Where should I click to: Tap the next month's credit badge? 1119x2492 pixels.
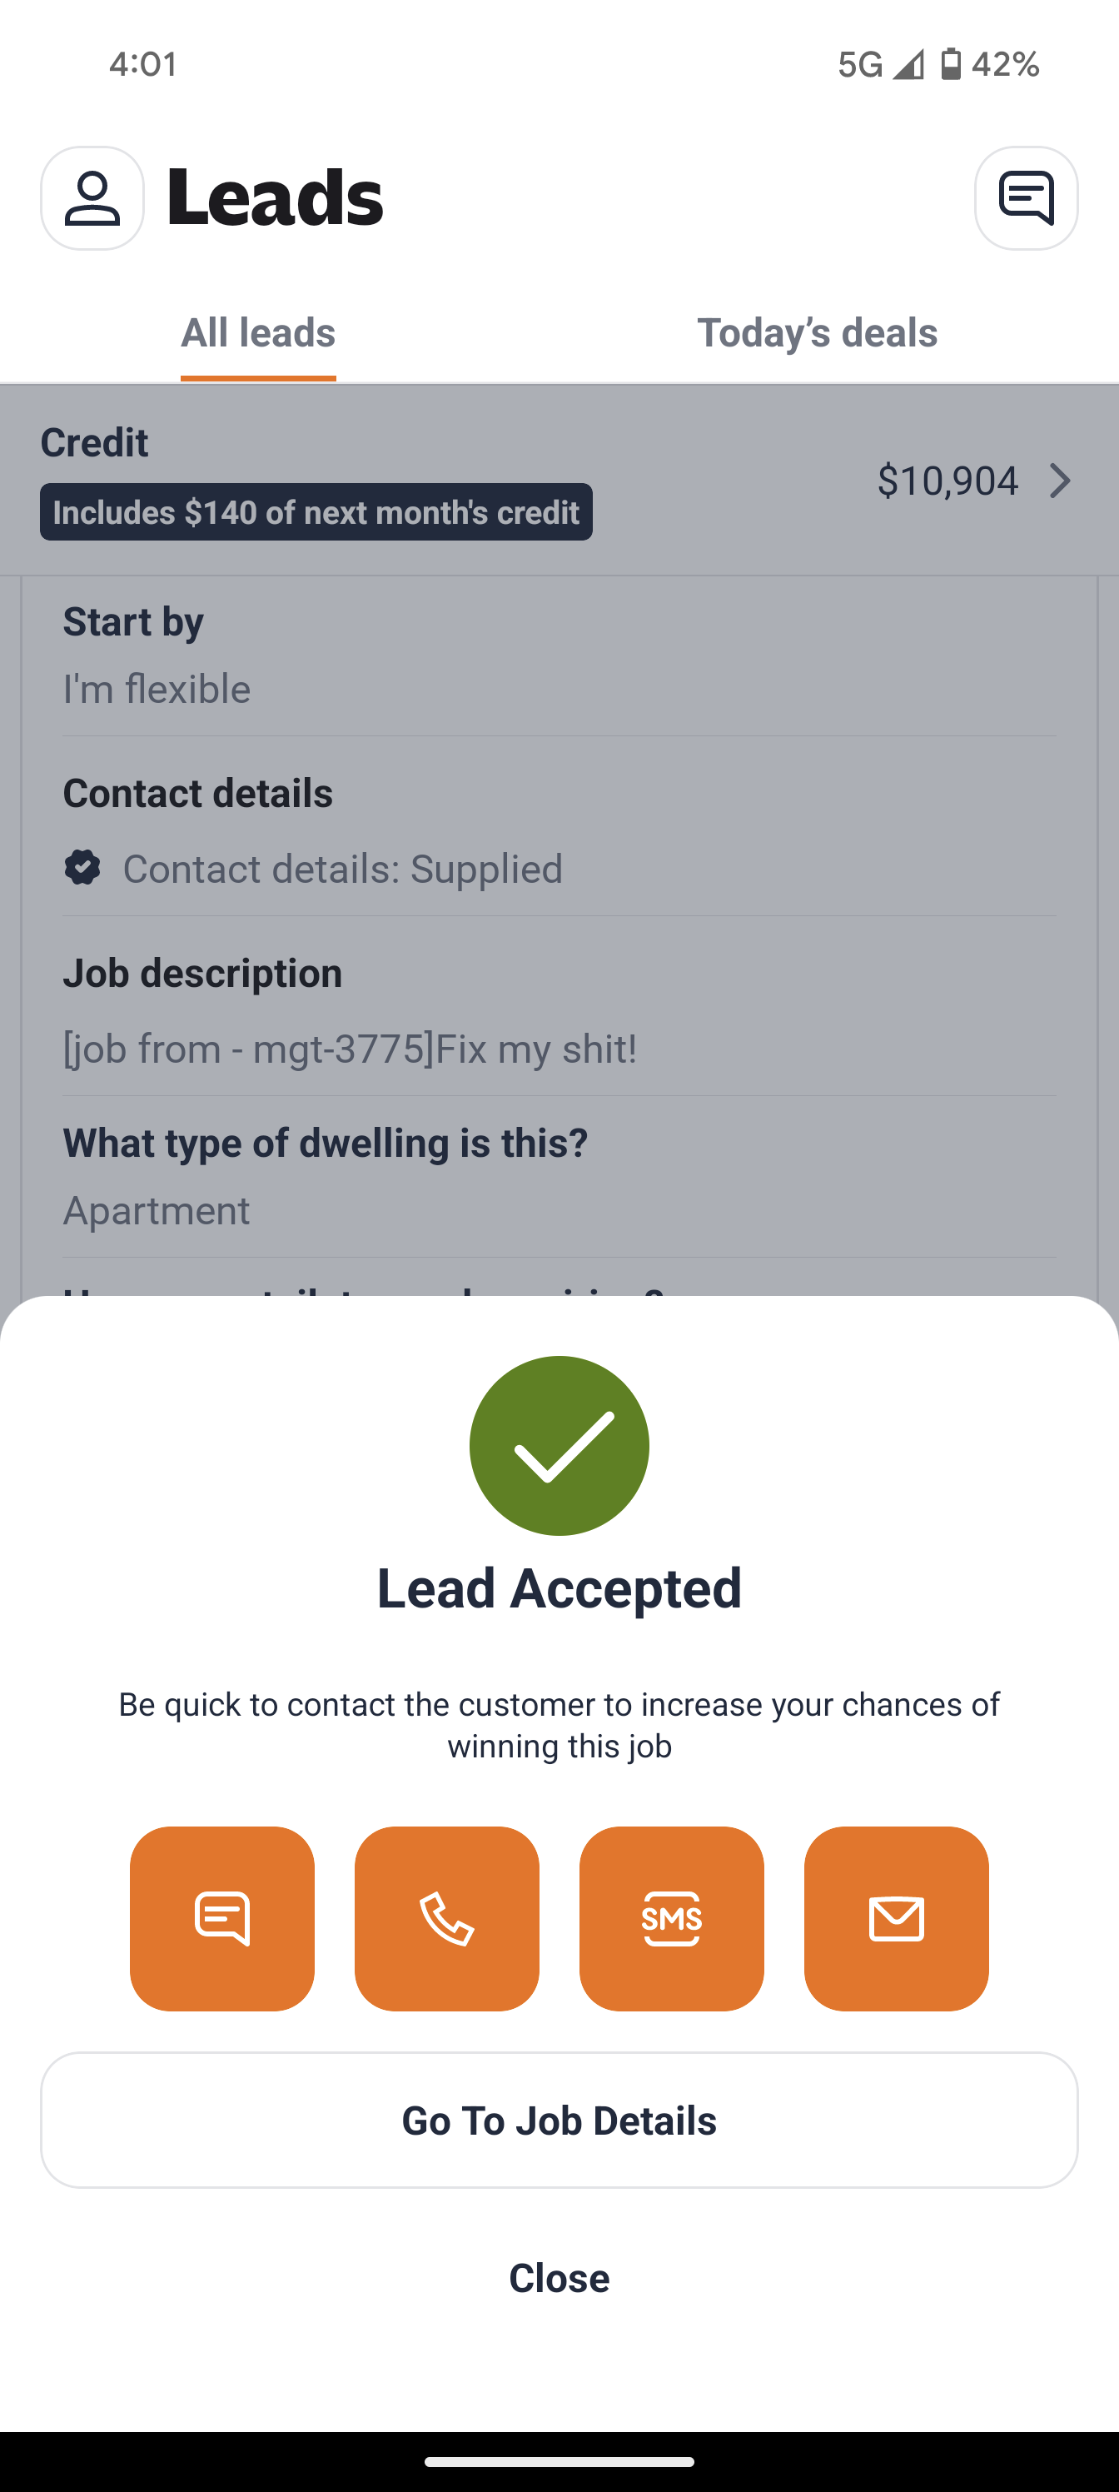pyautogui.click(x=316, y=511)
